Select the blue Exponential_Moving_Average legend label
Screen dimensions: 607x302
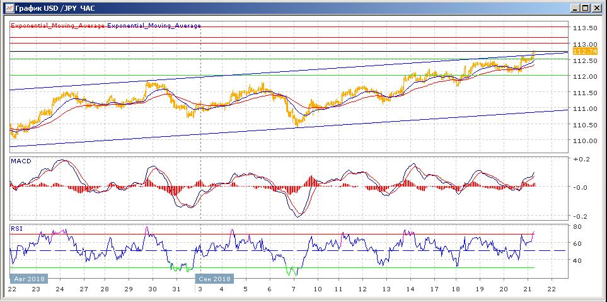pos(154,26)
